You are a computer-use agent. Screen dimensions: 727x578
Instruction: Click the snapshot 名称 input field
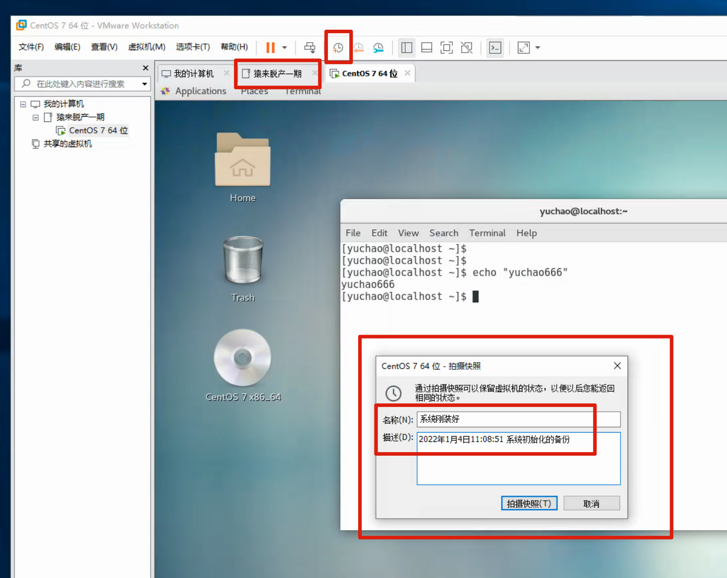[x=518, y=419]
